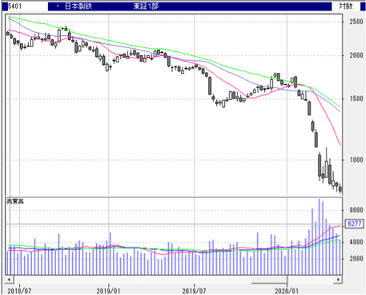The height and width of the screenshot is (295, 366).
Task: Click the 2019/07 date axis label
Action: (x=194, y=290)
